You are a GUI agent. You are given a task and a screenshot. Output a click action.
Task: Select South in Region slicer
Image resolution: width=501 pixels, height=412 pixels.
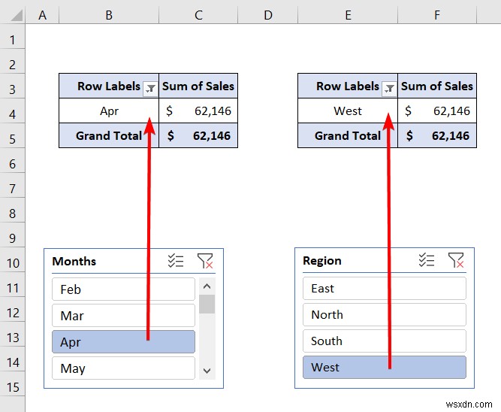click(x=385, y=341)
